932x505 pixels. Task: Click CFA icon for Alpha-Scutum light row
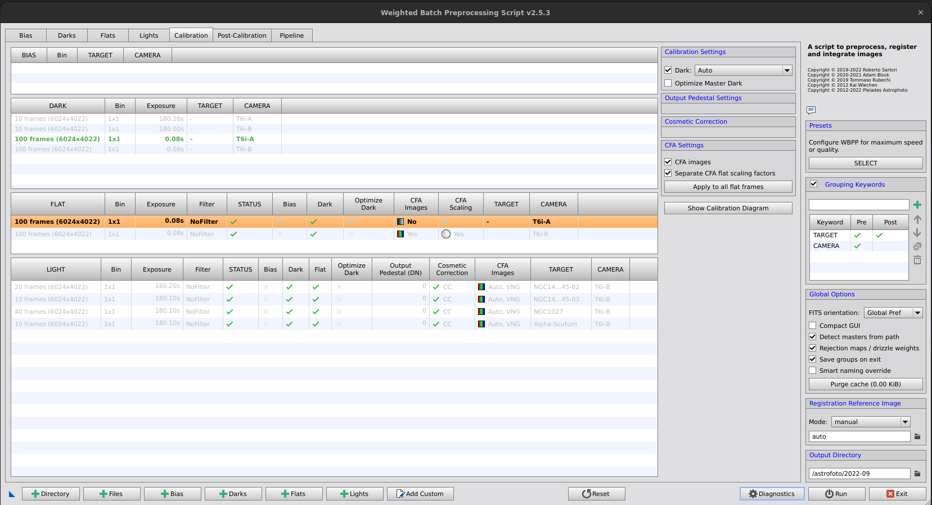[x=481, y=324]
